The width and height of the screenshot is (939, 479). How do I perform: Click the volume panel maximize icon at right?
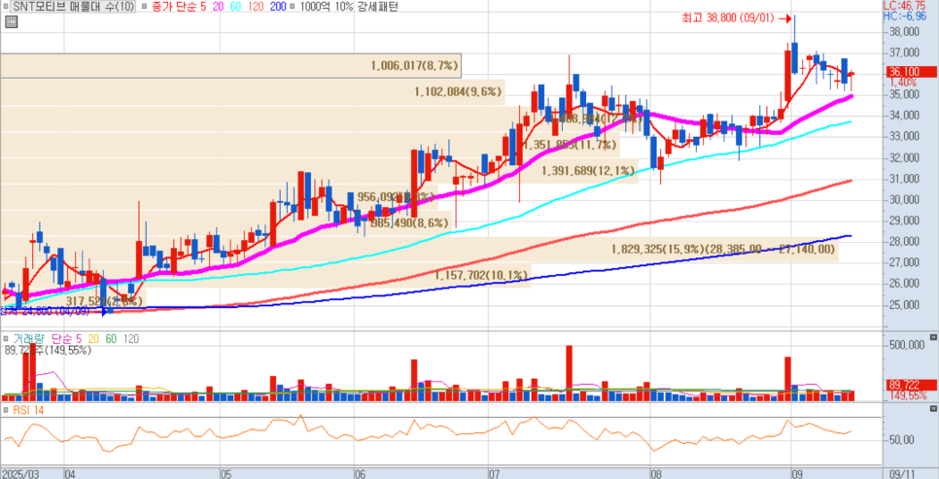point(933,338)
